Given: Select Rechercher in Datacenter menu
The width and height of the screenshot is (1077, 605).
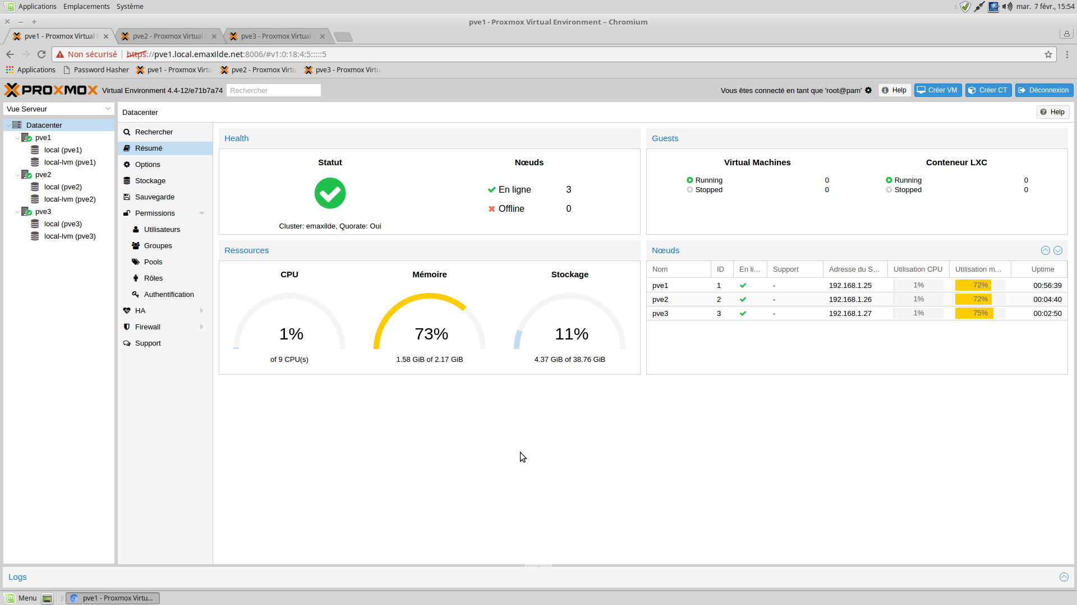Looking at the screenshot, I should coord(165,132).
